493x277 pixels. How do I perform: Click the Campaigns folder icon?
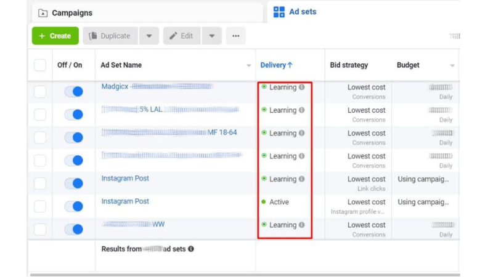click(43, 13)
